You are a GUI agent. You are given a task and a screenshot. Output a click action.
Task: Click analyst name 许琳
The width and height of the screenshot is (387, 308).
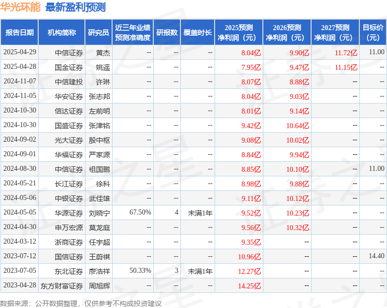(103, 82)
